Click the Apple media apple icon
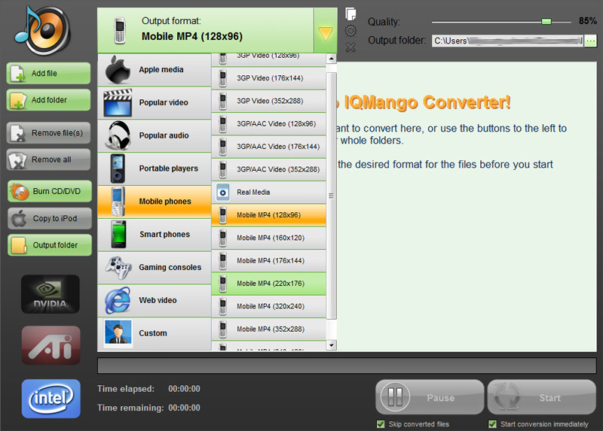 (118, 70)
